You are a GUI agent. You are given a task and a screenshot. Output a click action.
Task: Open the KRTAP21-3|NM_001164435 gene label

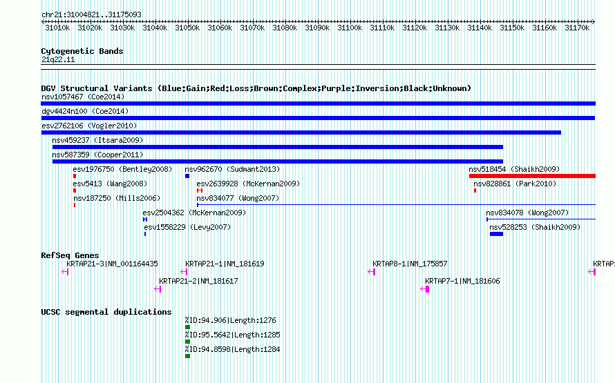point(112,264)
